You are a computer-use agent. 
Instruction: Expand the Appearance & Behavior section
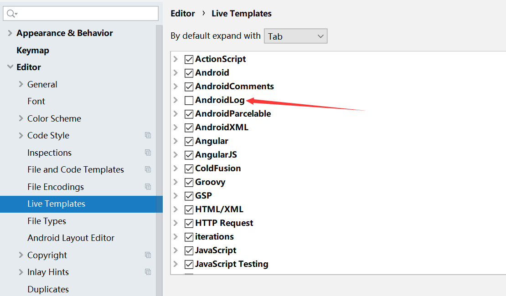pyautogui.click(x=10, y=33)
